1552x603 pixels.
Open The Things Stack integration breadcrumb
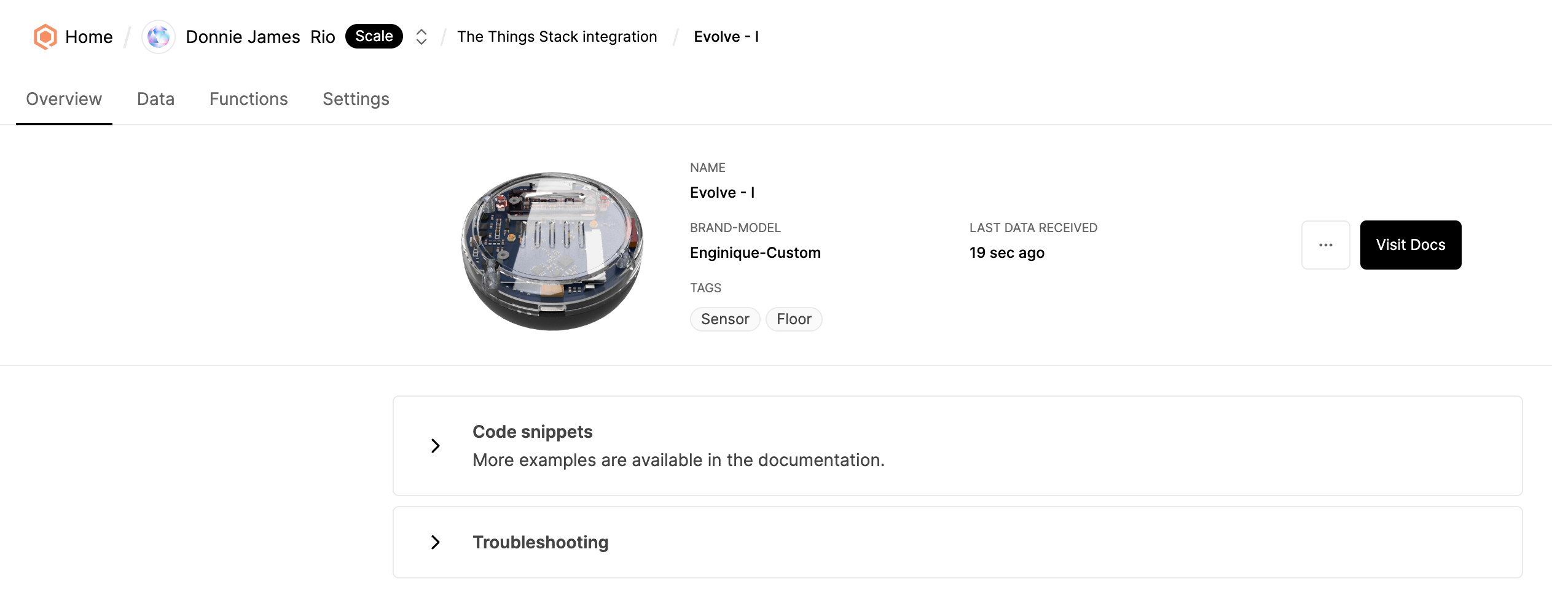coord(557,37)
